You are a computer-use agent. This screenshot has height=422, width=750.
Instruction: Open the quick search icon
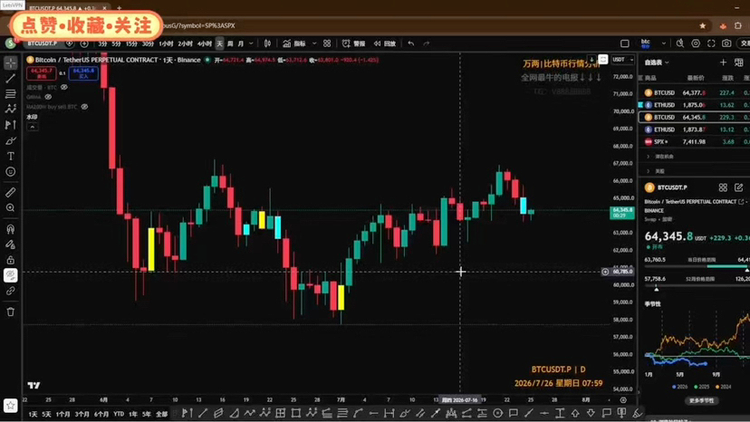(680, 43)
